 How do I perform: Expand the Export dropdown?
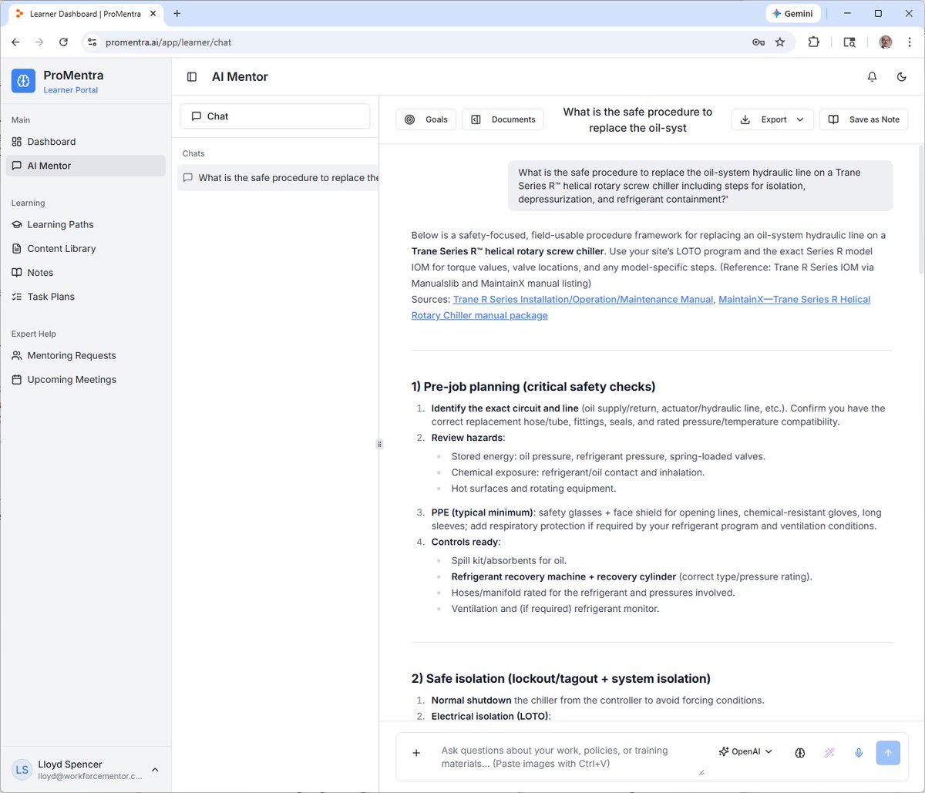tap(772, 119)
